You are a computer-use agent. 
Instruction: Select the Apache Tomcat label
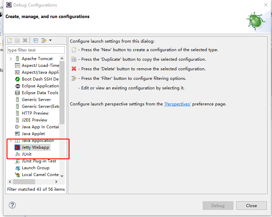click(x=37, y=59)
